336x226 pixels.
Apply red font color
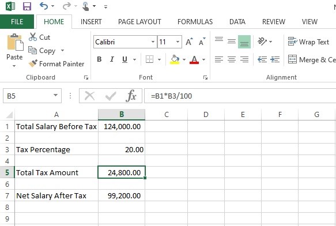(x=194, y=59)
